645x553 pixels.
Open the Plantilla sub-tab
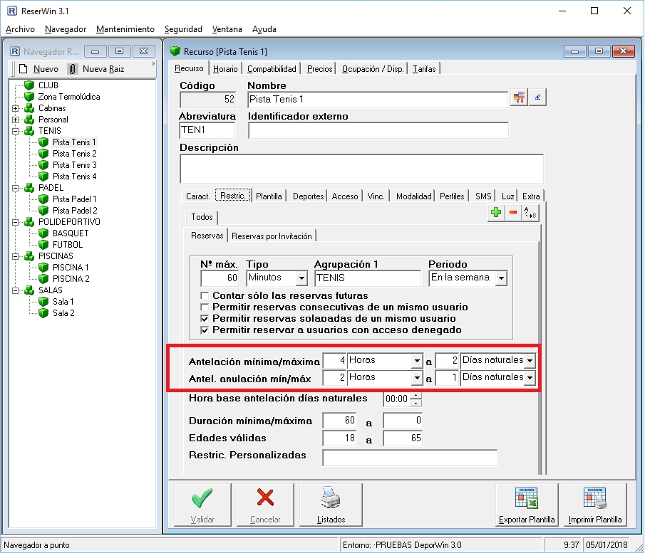pyautogui.click(x=269, y=196)
